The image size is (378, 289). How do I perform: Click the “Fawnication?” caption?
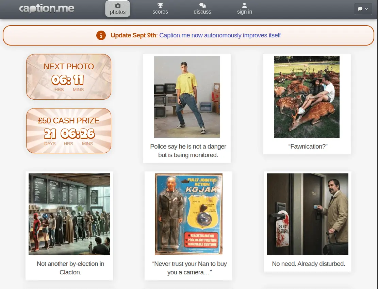click(308, 147)
